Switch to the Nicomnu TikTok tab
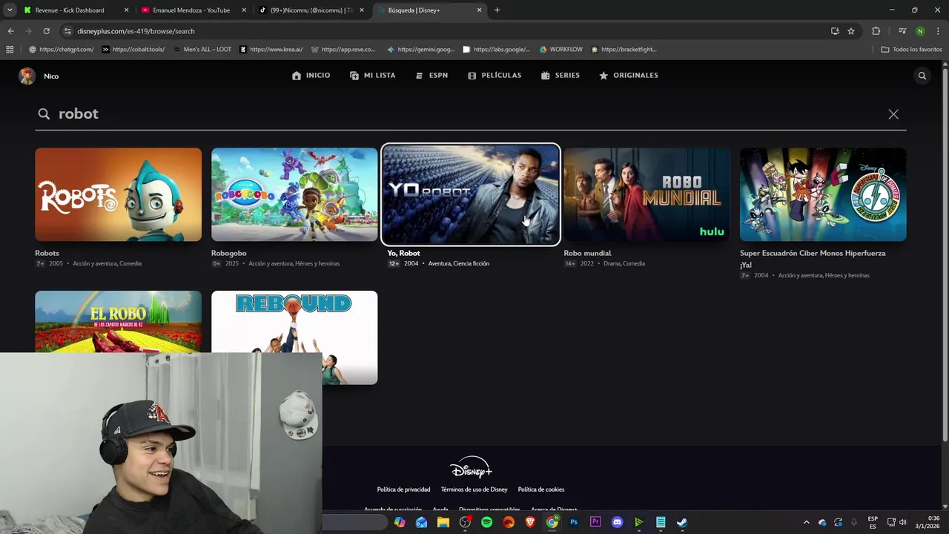 [311, 10]
